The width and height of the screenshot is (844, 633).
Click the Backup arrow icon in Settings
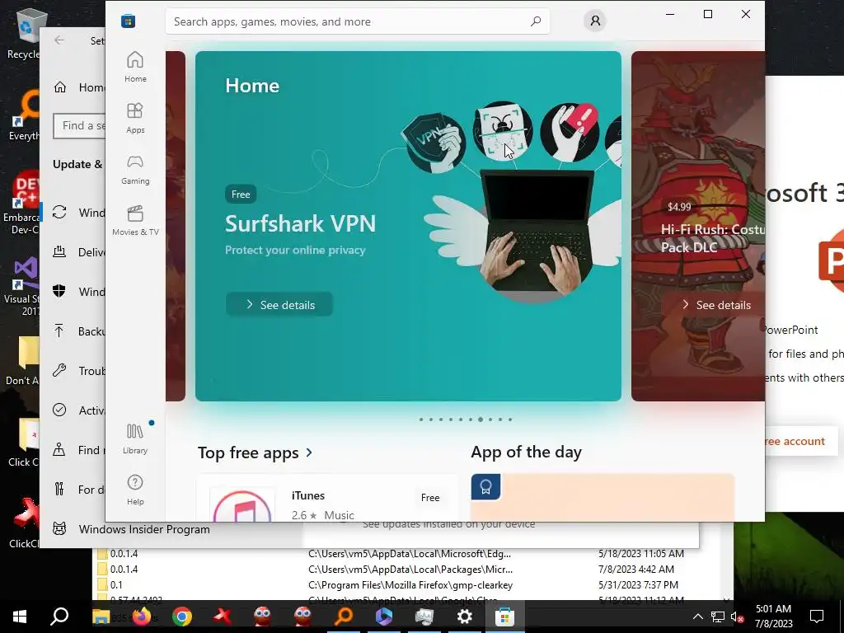pyautogui.click(x=59, y=331)
